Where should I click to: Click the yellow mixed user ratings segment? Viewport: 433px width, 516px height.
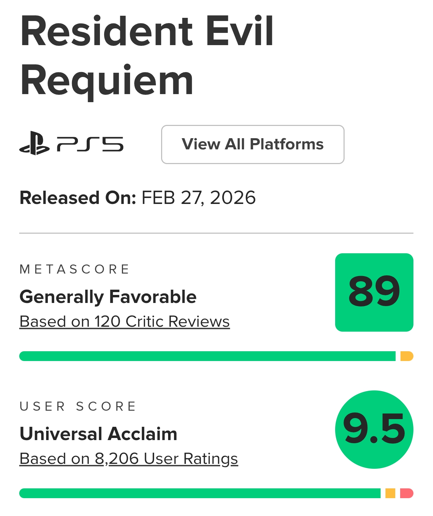[x=390, y=493]
